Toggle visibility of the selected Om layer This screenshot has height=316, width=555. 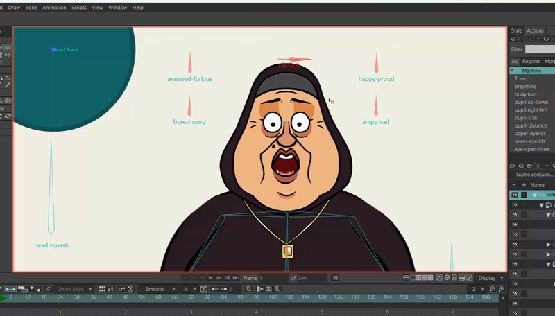point(515,195)
